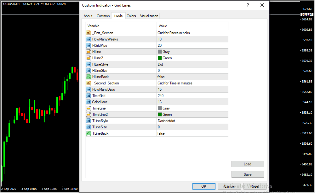Image resolution: width=315 pixels, height=193 pixels.
Task: Click the HLineBack boolean type icon
Action: pos(88,77)
